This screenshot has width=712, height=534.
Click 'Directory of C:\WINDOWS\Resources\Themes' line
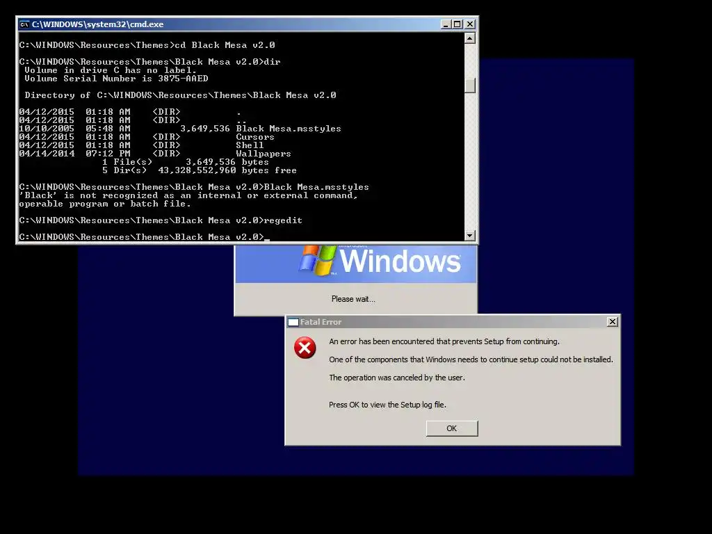point(180,95)
